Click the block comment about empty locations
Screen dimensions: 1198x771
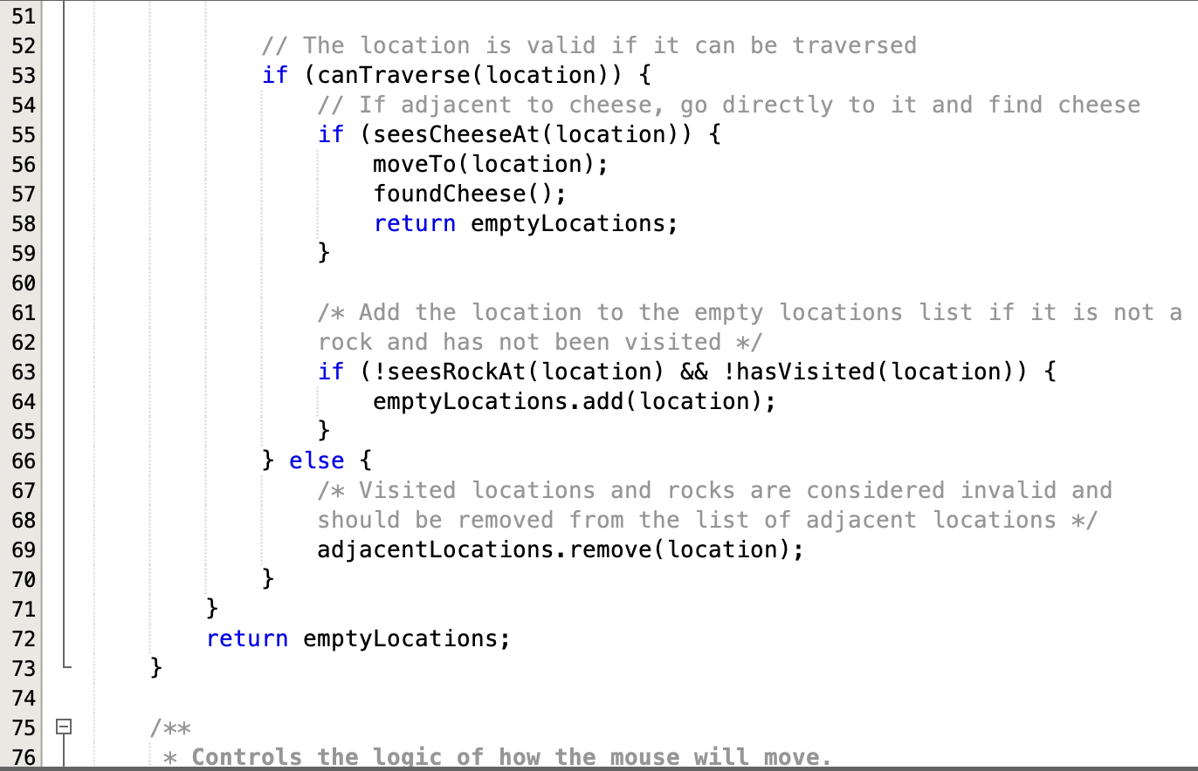(x=611, y=327)
